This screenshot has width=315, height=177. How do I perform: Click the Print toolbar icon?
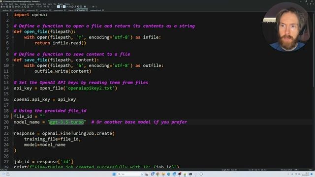pos(19,6)
